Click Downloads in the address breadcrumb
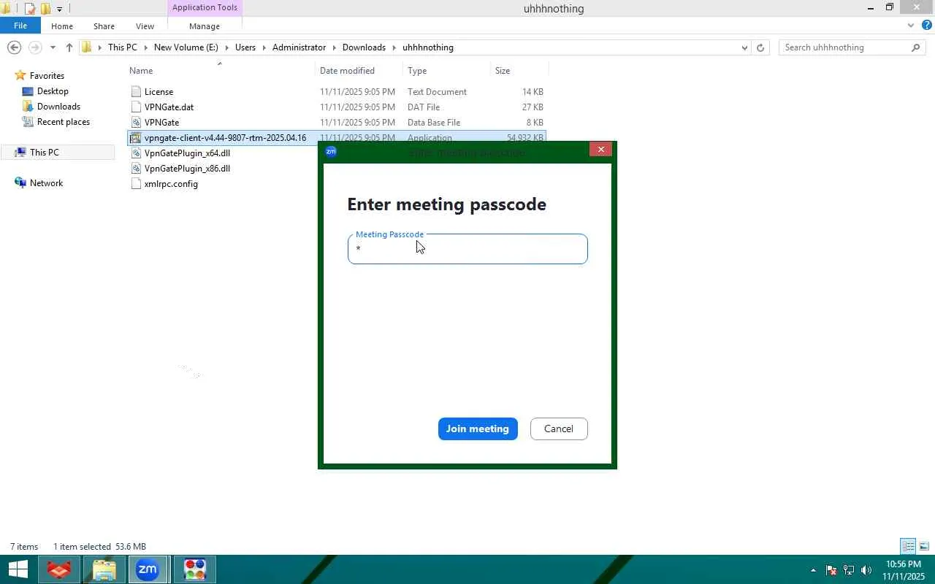Screen dimensions: 935x584 coord(364,47)
